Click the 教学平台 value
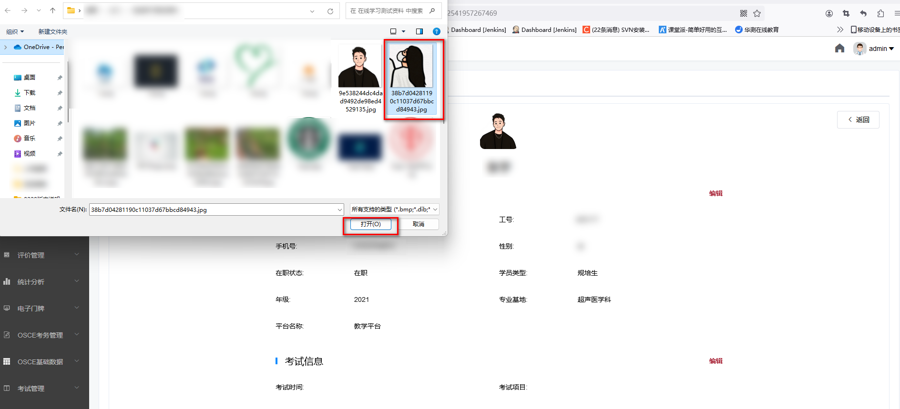The width and height of the screenshot is (900, 409). (x=367, y=326)
